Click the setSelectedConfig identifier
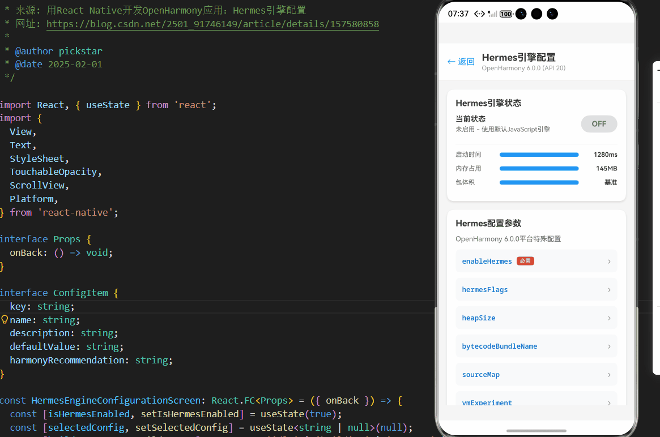Screen dimensions: 660x437 pyautogui.click(x=181, y=427)
